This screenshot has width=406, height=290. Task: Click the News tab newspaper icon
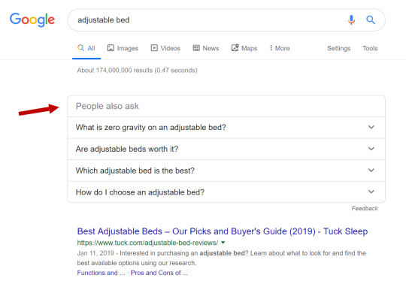click(x=196, y=48)
